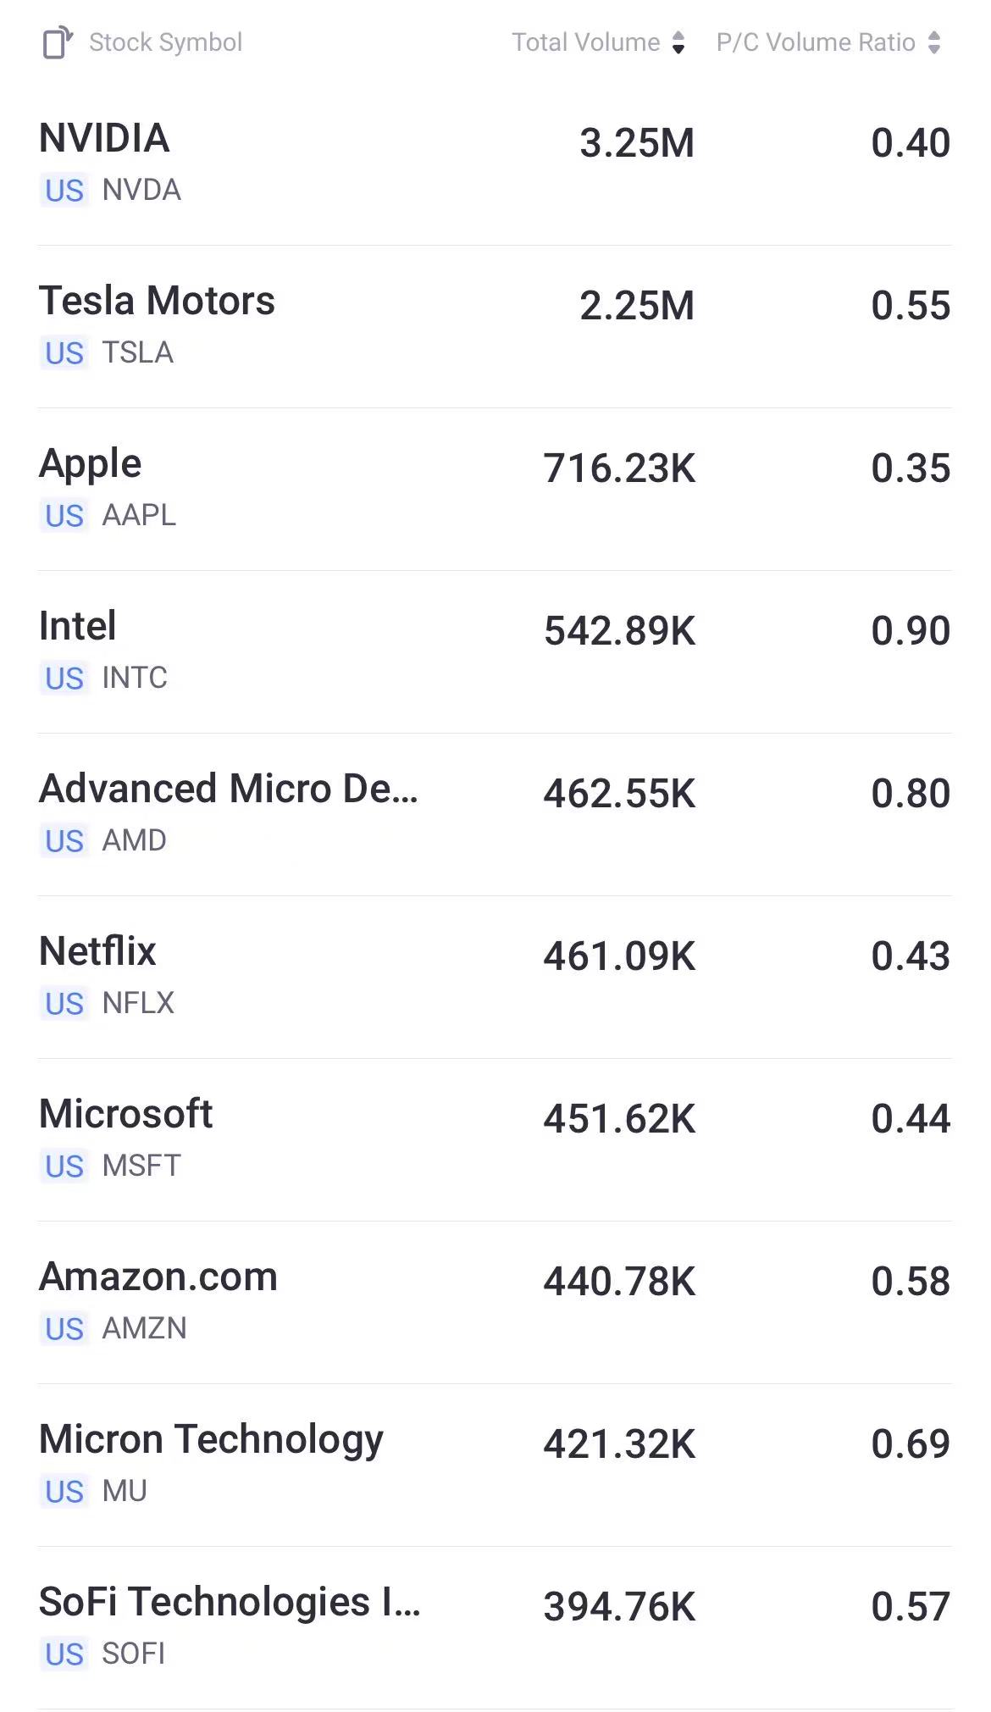991x1712 pixels.
Task: Click the Stock Symbol column header
Action: (165, 42)
